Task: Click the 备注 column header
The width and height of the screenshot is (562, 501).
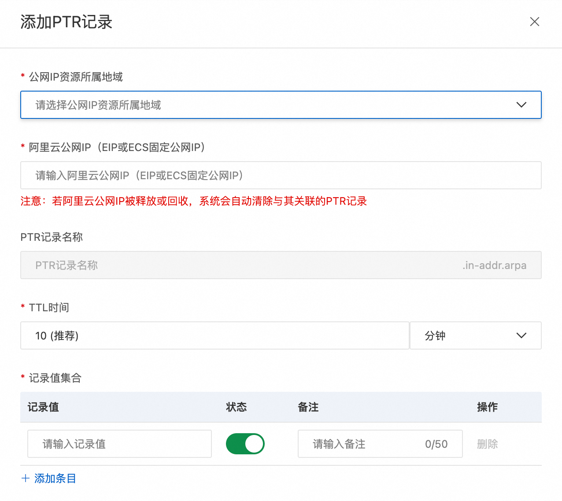Action: pos(308,407)
